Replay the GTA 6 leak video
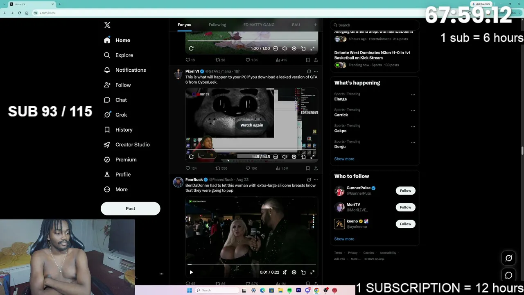The width and height of the screenshot is (524, 295). (x=191, y=157)
